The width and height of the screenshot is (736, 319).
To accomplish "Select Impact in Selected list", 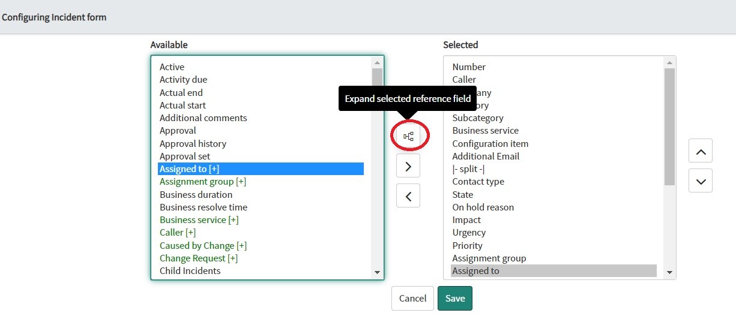I will 554,220.
